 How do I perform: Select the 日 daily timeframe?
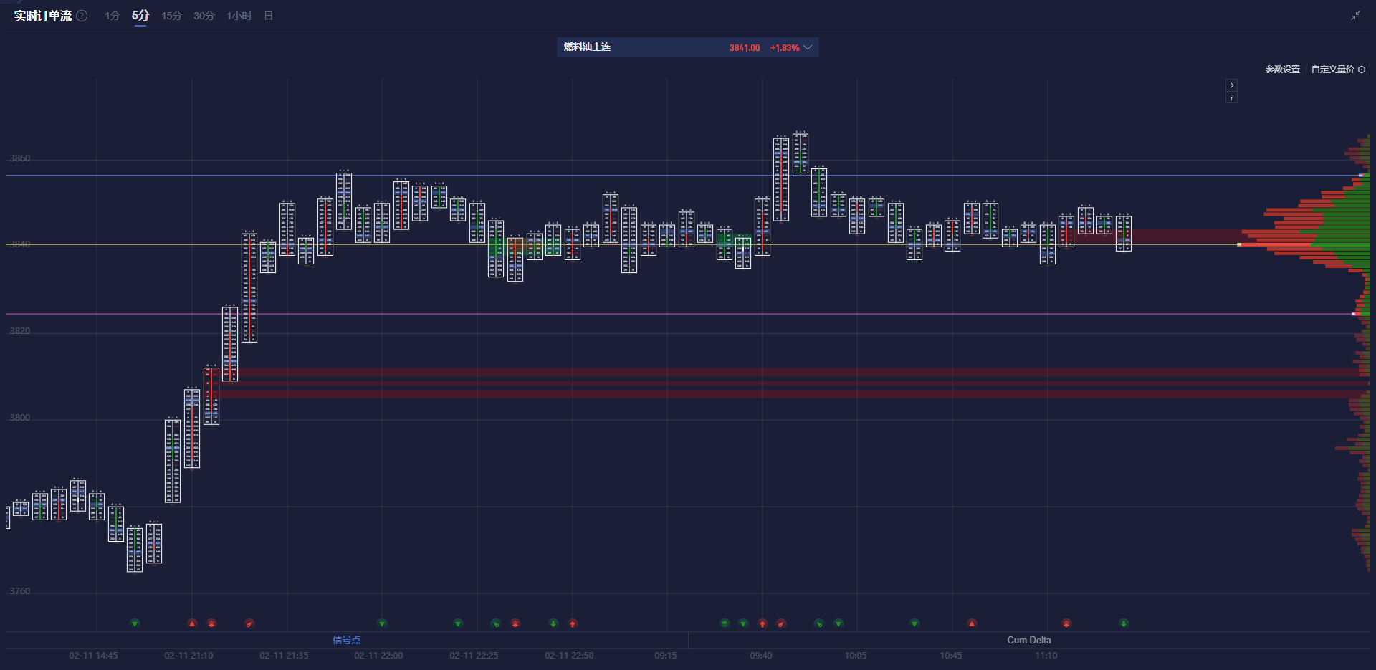[x=268, y=16]
